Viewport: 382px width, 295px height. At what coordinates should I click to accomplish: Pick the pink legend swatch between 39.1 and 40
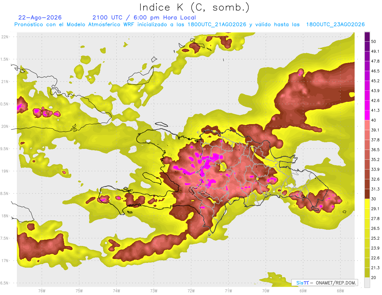click(367, 125)
